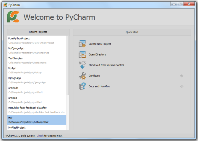Select path C:\SamplesProjects\py\GAEapps\HW
Viewport: 198px width, 141px height.
[x=28, y=122]
